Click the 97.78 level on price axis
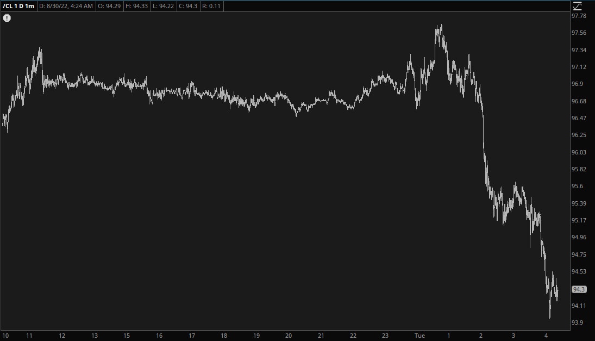Image resolution: width=595 pixels, height=341 pixels. coord(579,16)
